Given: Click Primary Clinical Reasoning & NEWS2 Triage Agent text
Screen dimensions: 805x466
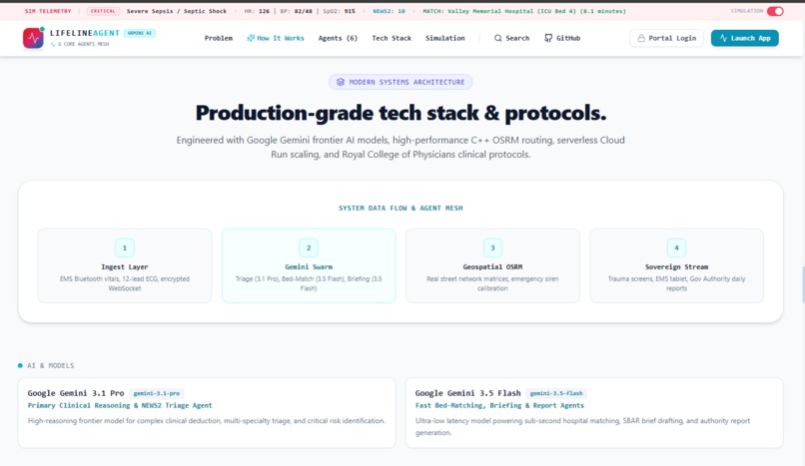Looking at the screenshot, I should tap(120, 405).
